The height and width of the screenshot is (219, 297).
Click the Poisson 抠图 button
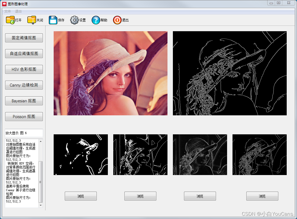24,117
